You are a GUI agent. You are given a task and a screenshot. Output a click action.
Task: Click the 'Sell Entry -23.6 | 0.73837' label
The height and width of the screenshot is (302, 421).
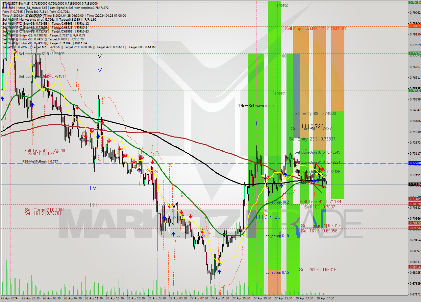(312, 139)
